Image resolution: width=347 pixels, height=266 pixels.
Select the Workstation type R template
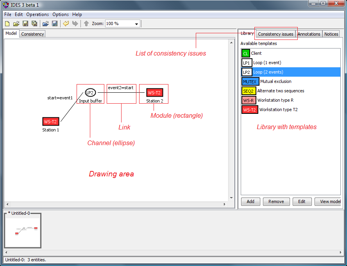point(275,100)
